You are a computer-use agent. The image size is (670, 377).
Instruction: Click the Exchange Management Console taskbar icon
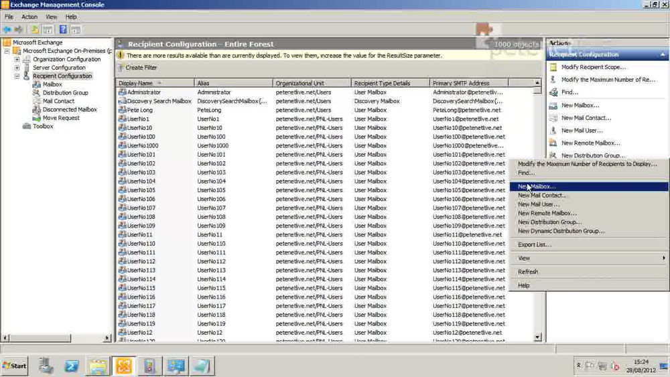point(124,366)
